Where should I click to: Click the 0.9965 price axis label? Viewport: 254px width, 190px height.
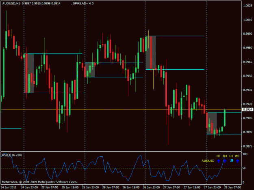click(247, 62)
